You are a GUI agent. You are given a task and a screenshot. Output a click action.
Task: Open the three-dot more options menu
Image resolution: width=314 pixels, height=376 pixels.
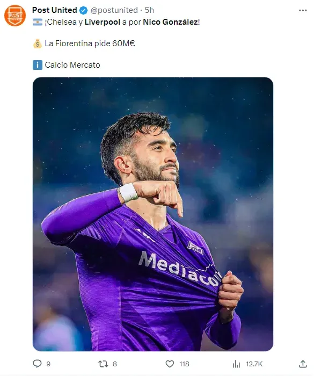click(303, 10)
